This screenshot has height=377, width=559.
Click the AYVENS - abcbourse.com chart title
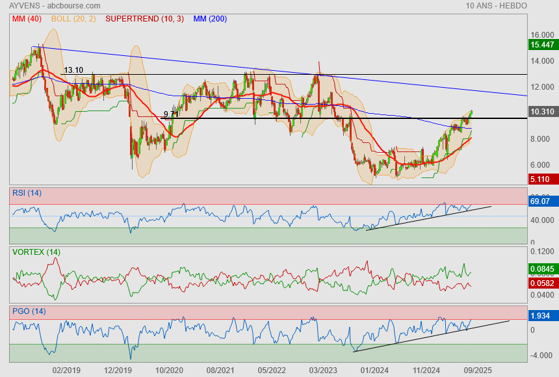click(x=49, y=6)
